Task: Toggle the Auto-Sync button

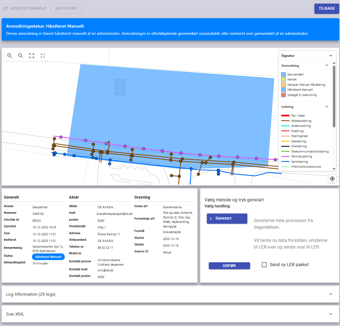Action: click(x=66, y=9)
